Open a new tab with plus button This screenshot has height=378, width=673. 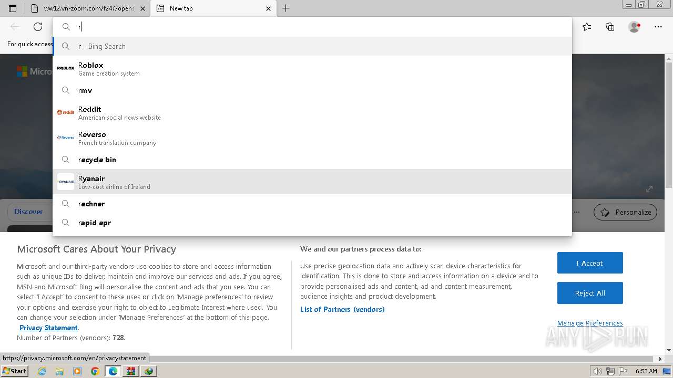tap(285, 8)
